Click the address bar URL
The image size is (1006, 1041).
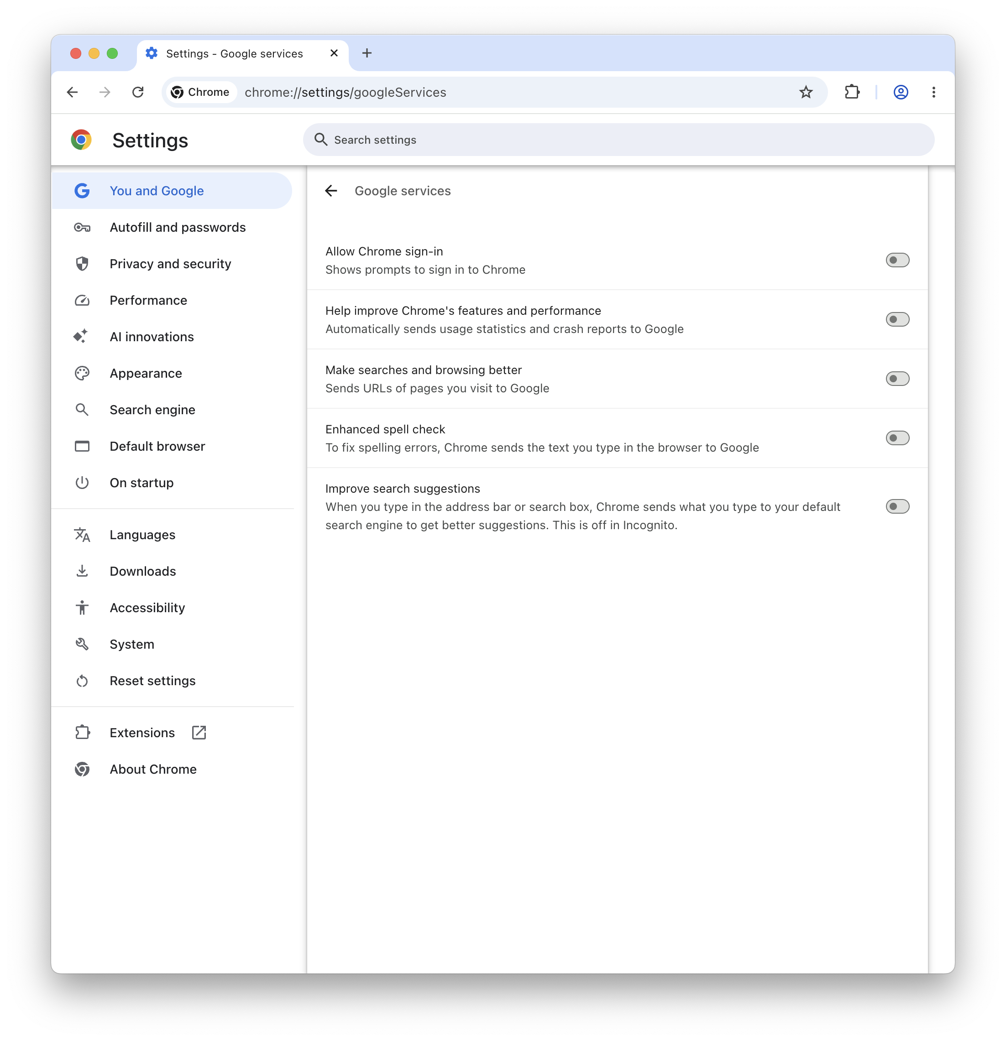click(x=346, y=93)
